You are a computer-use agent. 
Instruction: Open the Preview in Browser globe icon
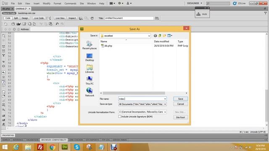(x=81, y=18)
